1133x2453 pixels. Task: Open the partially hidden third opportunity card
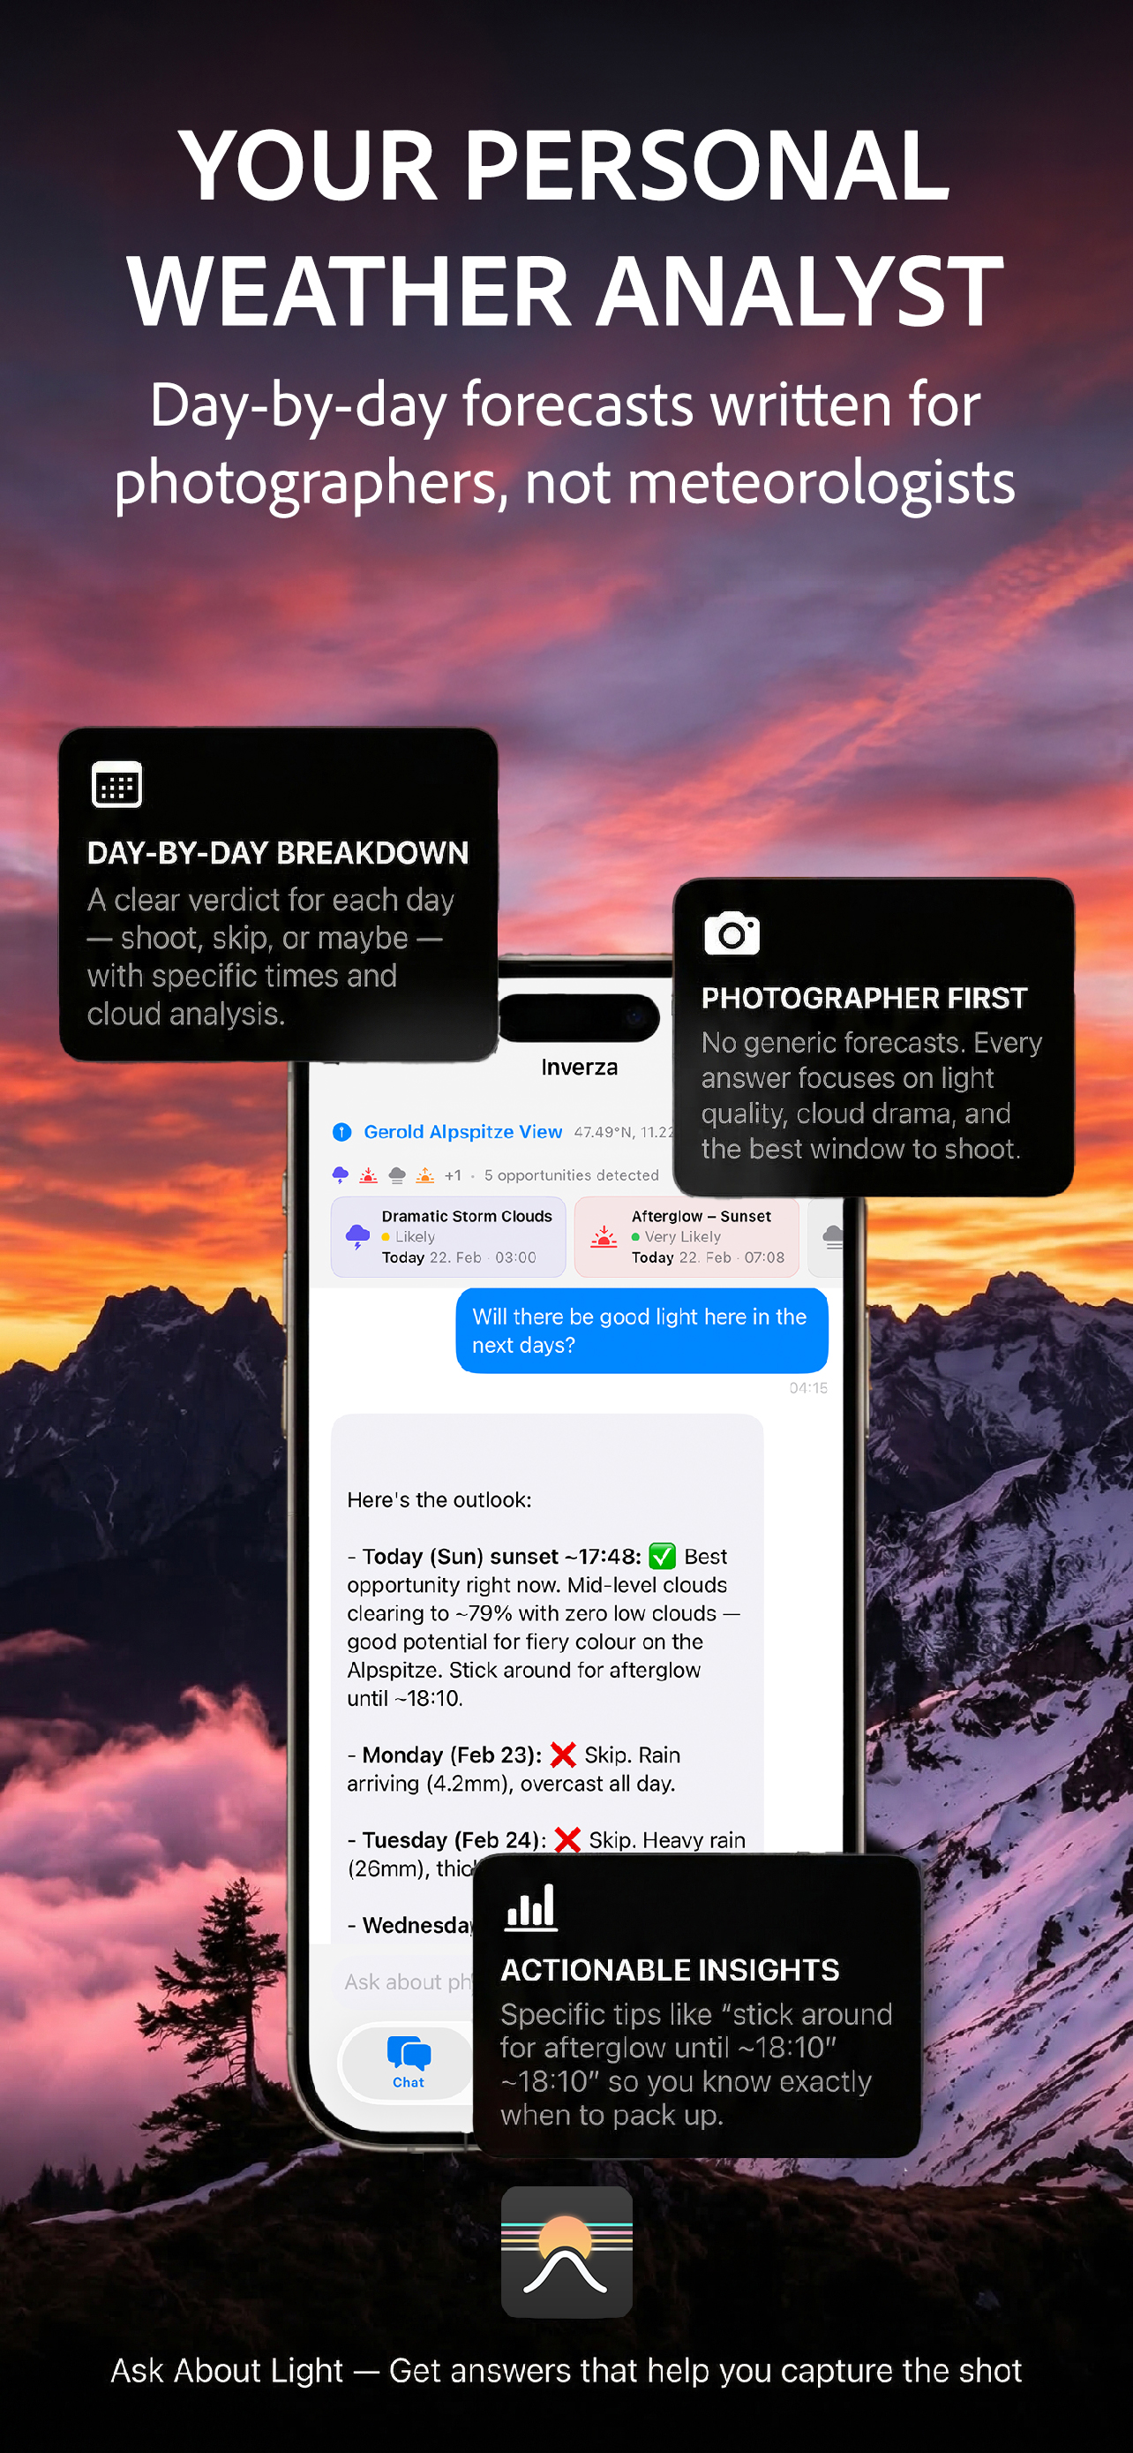pyautogui.click(x=827, y=1237)
